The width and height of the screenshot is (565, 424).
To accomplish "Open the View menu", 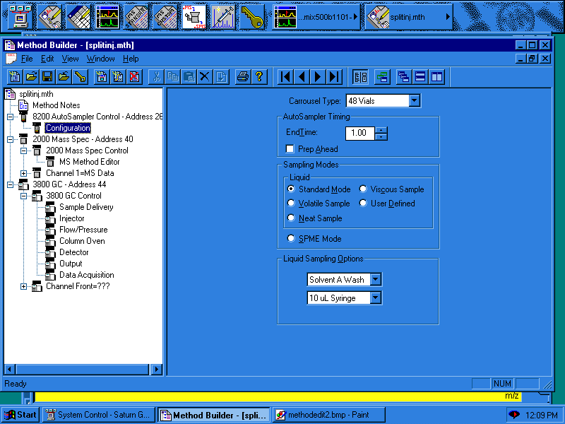I will point(70,59).
